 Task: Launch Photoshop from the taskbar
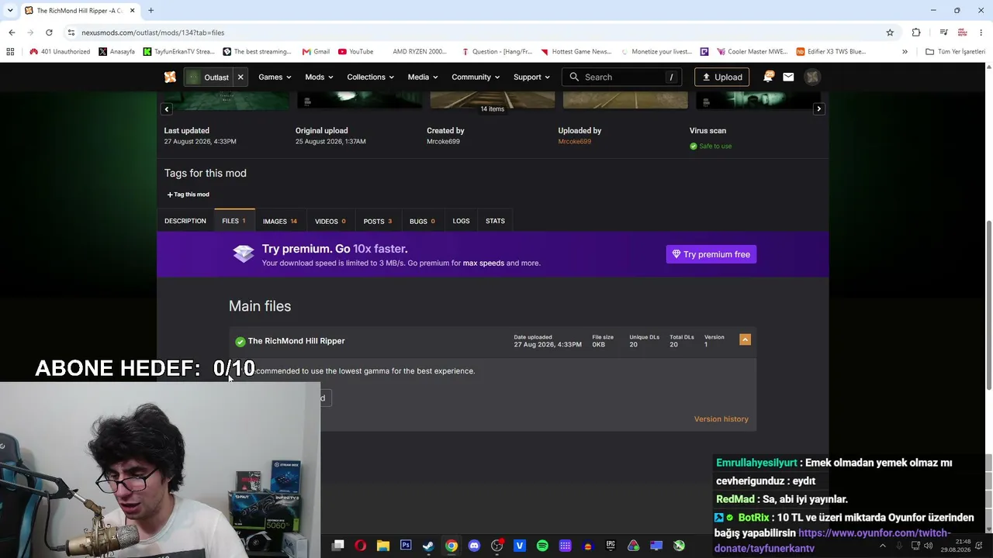point(406,546)
